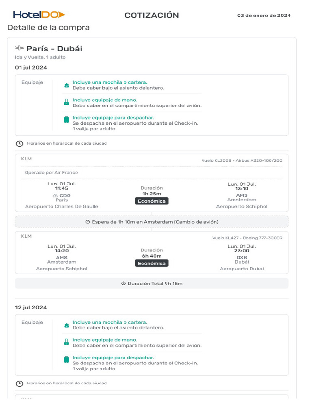The width and height of the screenshot is (312, 416).
Task: Open 'Incluye una mochila o cartera' under 01 jul
Action: pos(110,82)
